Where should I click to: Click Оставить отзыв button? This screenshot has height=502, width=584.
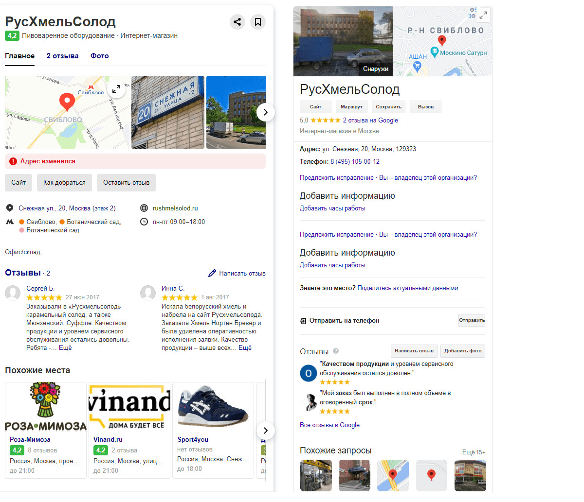tap(126, 183)
